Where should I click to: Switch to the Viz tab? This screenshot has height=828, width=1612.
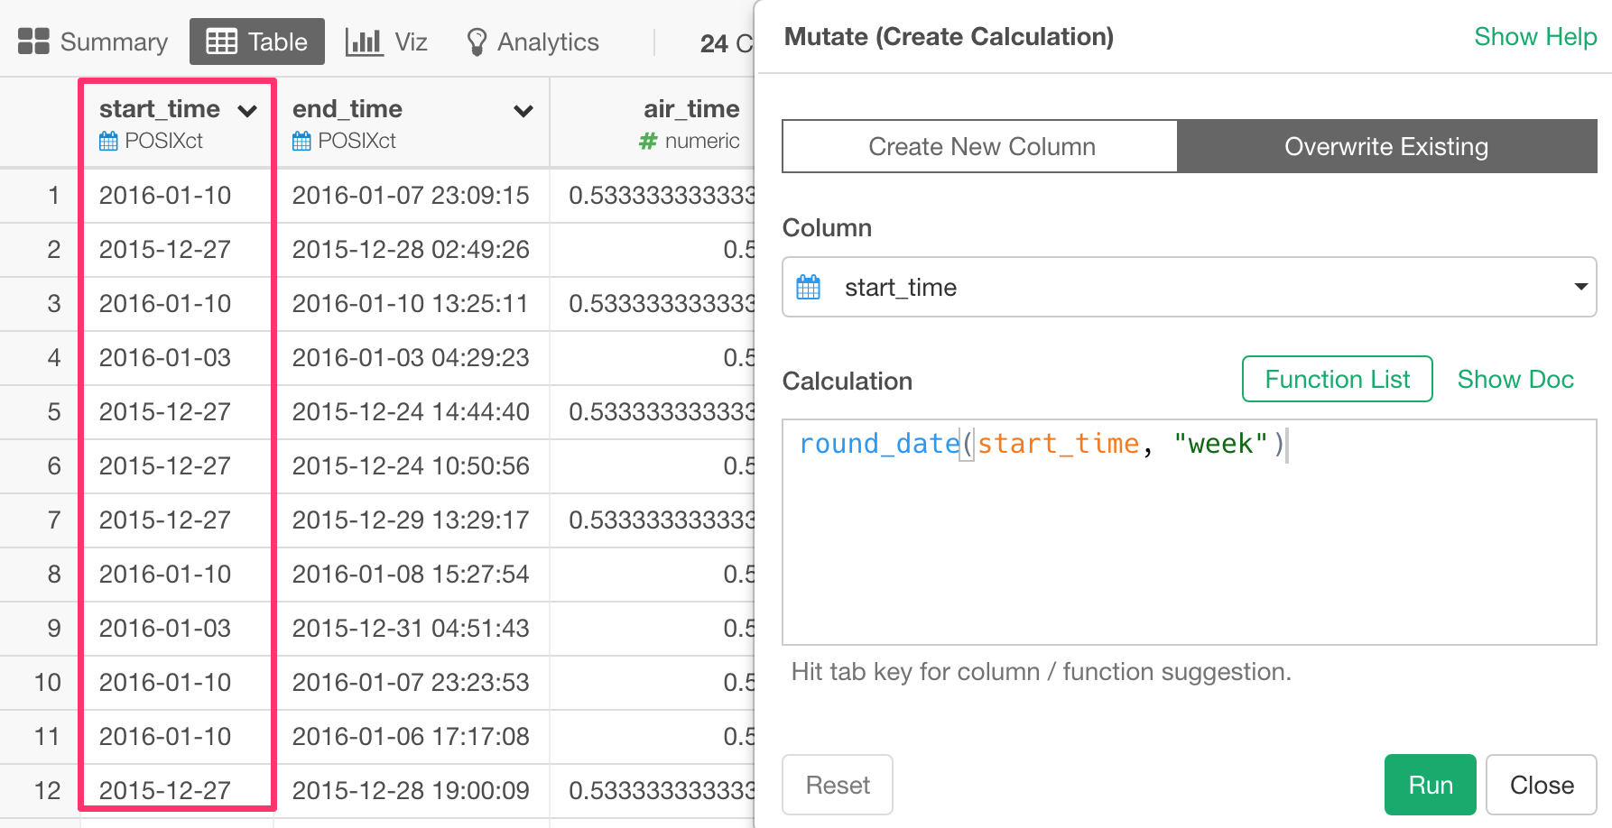(x=387, y=41)
